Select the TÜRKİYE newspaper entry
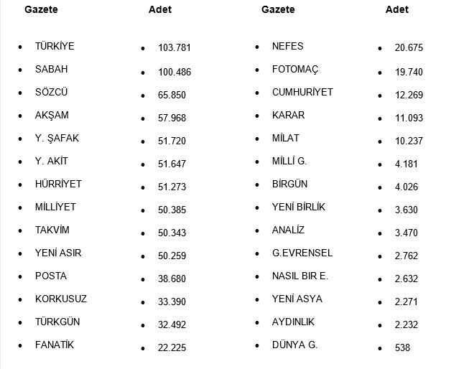 55,46
